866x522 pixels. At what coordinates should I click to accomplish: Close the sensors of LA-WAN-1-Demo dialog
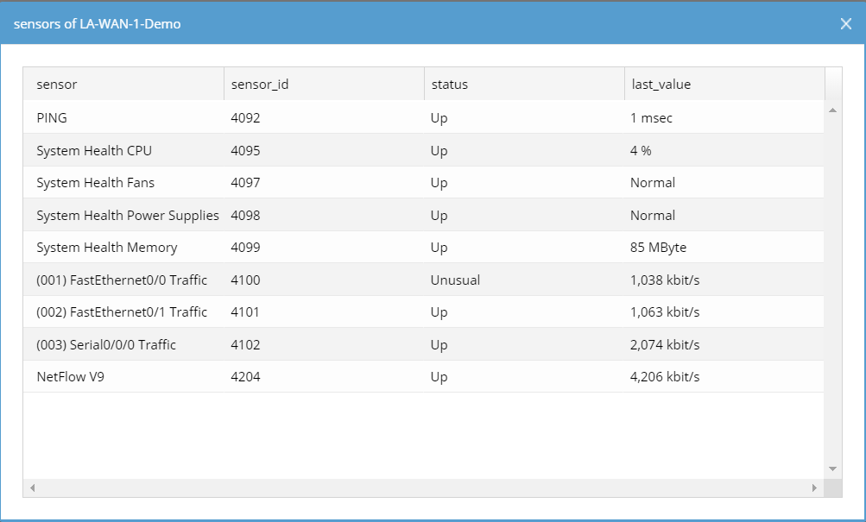coord(846,24)
